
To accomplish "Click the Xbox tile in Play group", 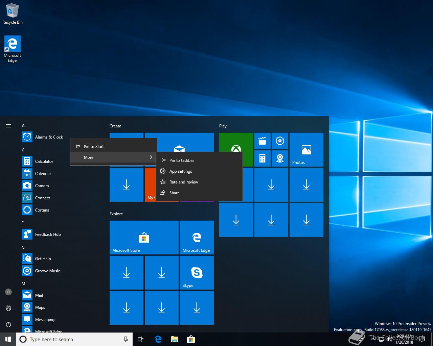I will 236,150.
